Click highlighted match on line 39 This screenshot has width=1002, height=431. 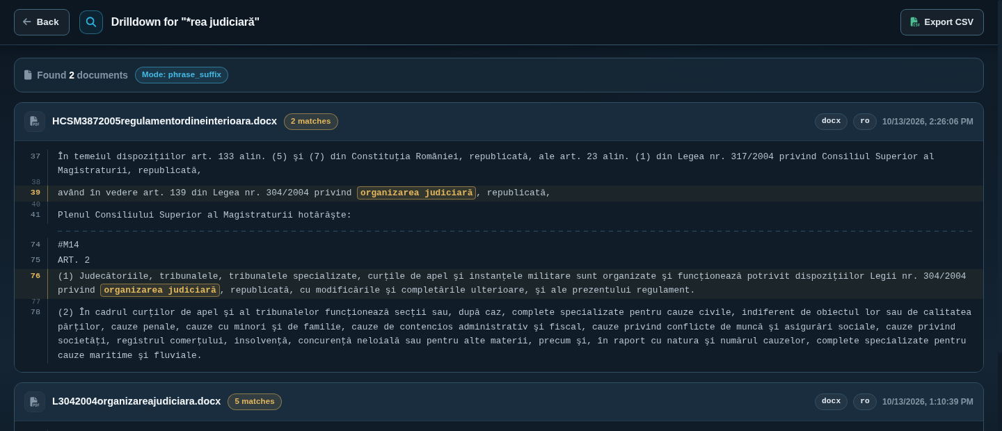[x=416, y=193]
